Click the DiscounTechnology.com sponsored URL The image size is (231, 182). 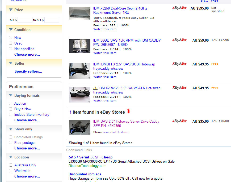(x=87, y=166)
